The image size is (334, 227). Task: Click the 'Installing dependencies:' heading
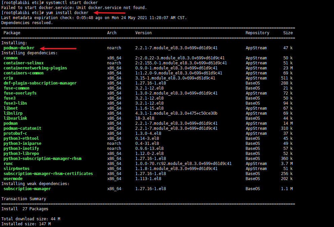pos(30,53)
